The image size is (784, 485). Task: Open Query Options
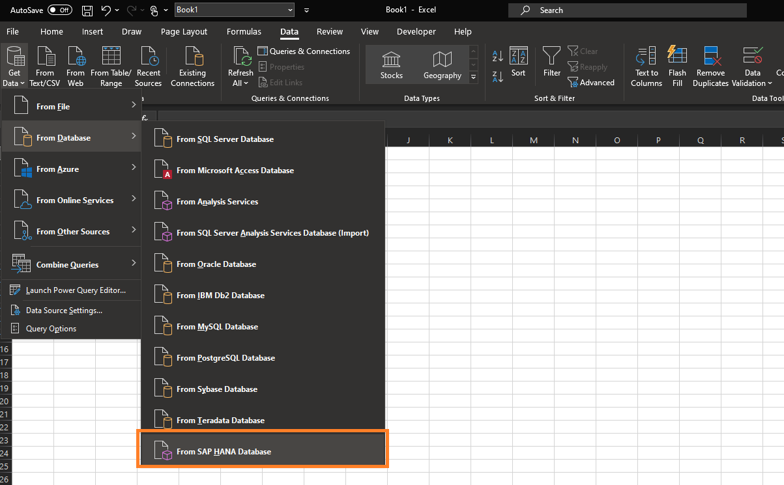[x=72, y=329]
